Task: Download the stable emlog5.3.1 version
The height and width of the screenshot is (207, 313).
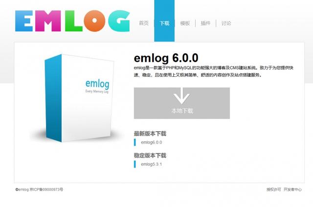Action: click(x=151, y=164)
